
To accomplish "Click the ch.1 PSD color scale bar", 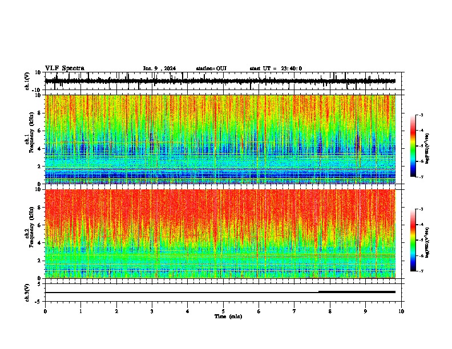I will [x=413, y=146].
